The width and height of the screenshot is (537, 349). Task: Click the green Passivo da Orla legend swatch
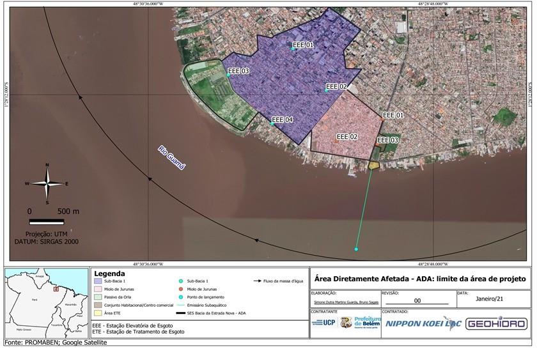click(97, 298)
